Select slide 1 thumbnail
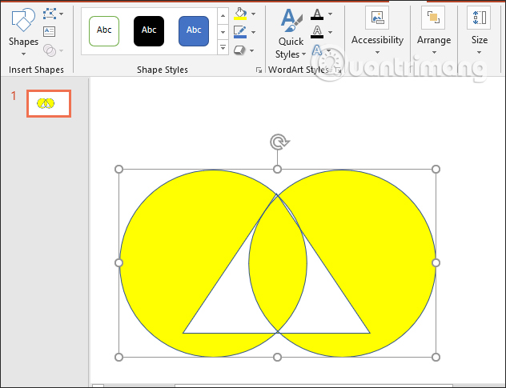The width and height of the screenshot is (506, 388). [x=49, y=103]
